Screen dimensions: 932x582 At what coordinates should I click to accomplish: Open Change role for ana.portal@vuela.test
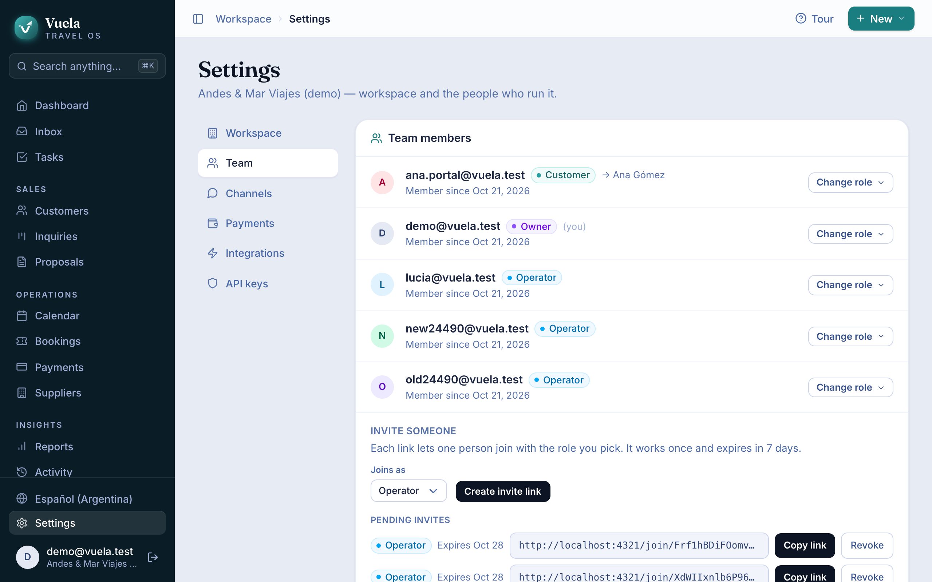pyautogui.click(x=850, y=183)
